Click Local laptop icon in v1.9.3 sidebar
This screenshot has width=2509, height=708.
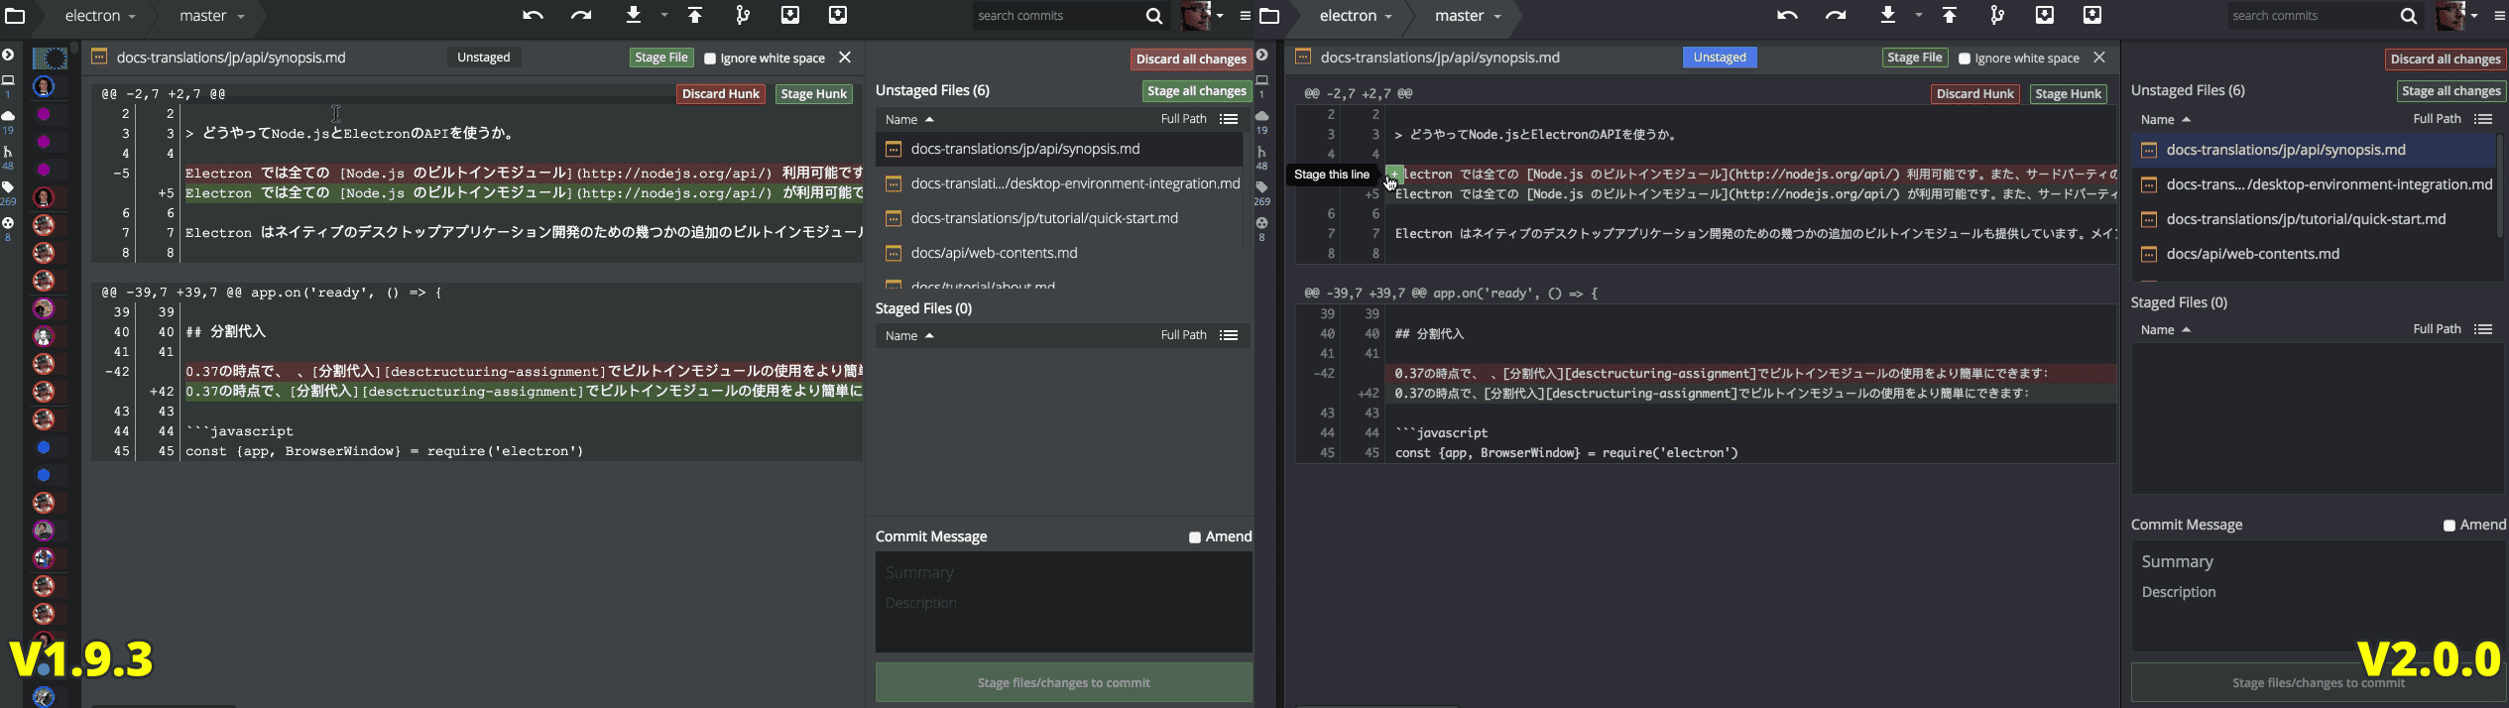click(8, 80)
